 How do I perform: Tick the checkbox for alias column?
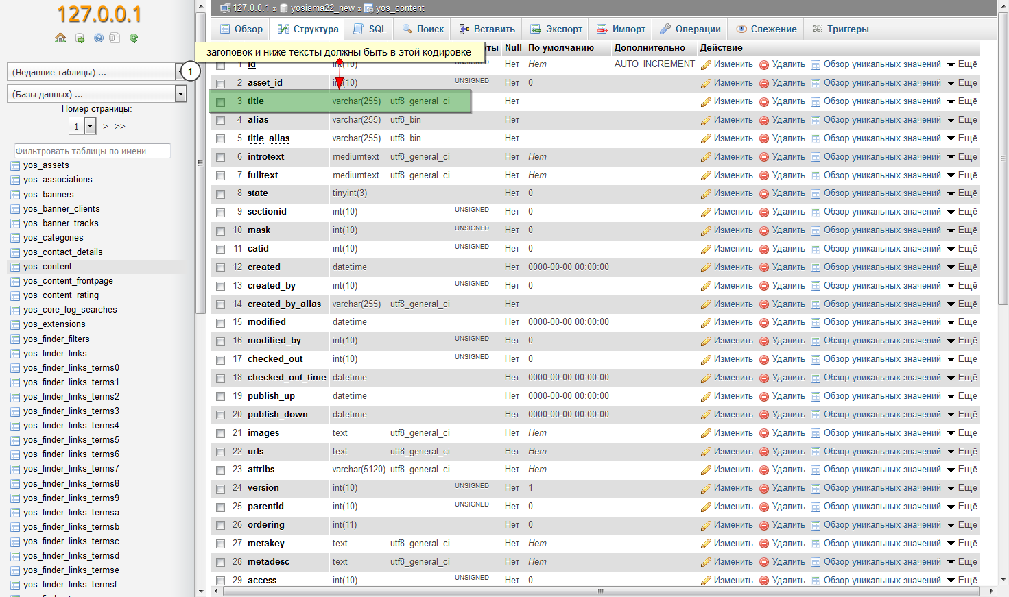pyautogui.click(x=220, y=121)
